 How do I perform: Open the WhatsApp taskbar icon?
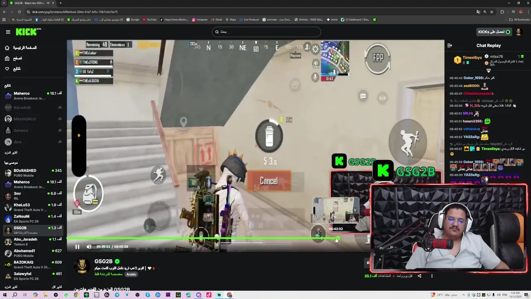tap(66, 295)
